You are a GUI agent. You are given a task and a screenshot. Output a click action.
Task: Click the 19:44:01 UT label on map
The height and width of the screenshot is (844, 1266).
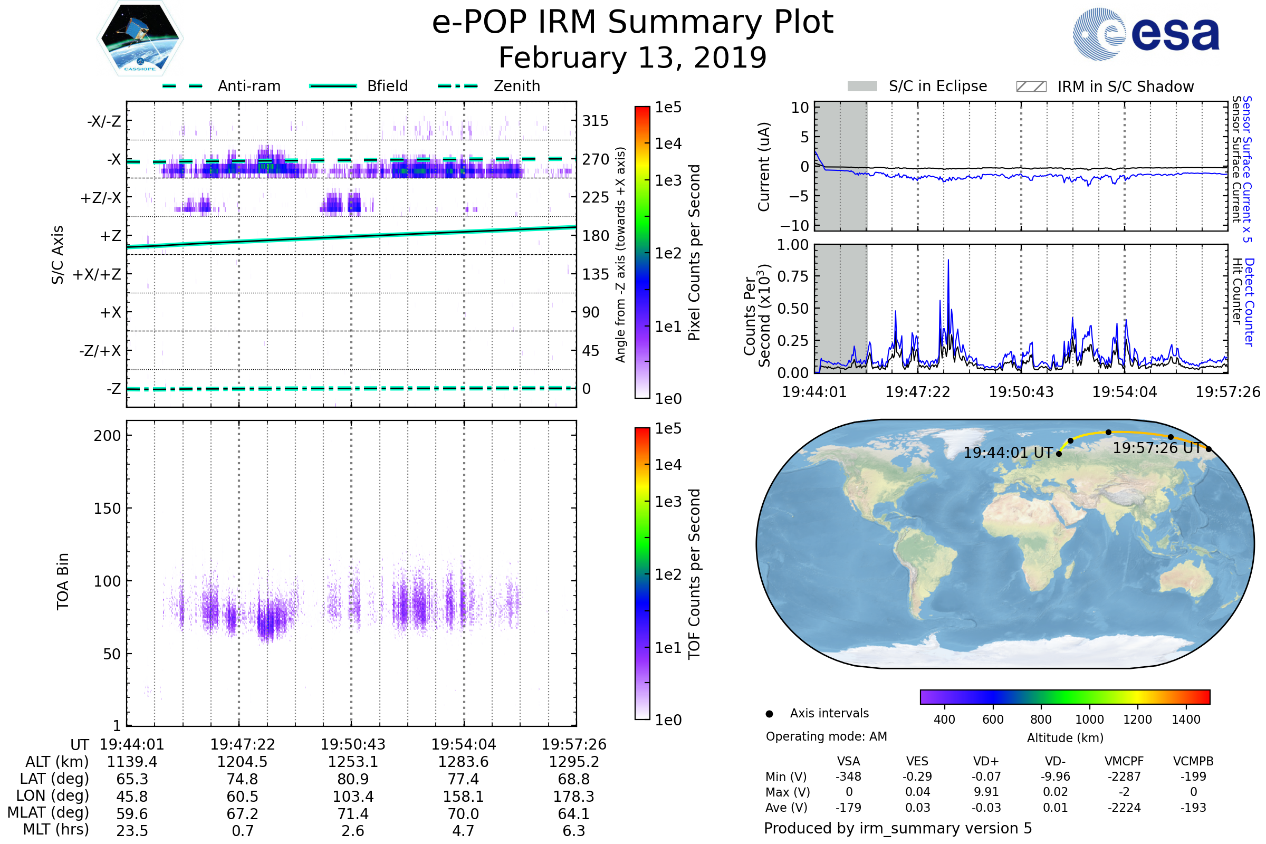[x=1008, y=453]
